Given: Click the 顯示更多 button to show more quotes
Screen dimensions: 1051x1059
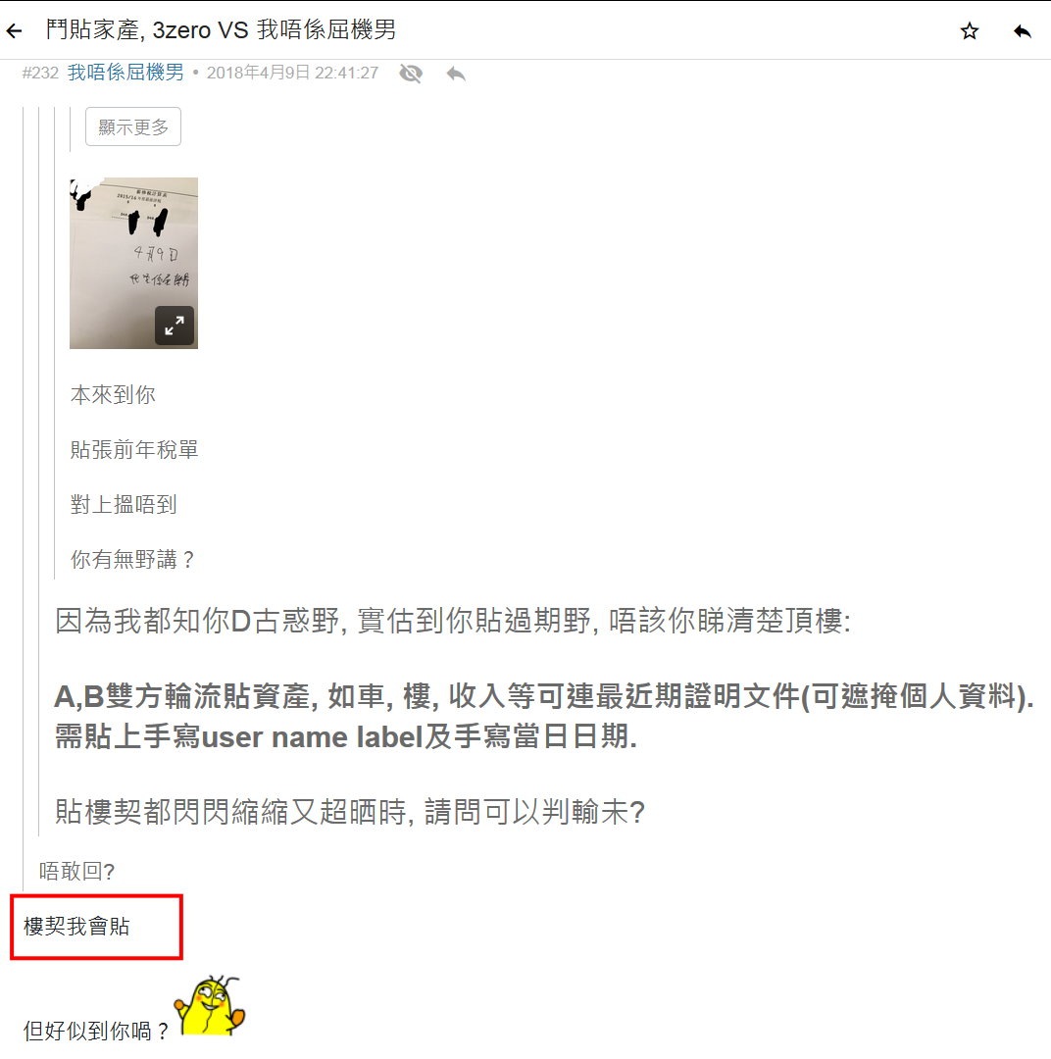Looking at the screenshot, I should (133, 126).
